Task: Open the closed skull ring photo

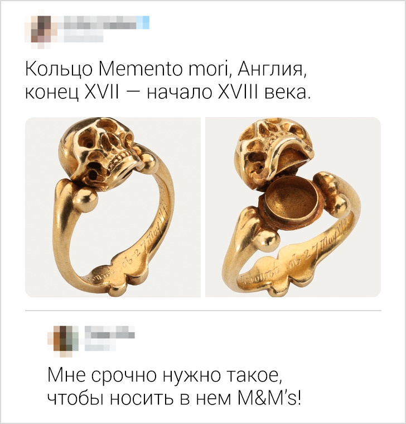Action: pyautogui.click(x=113, y=207)
